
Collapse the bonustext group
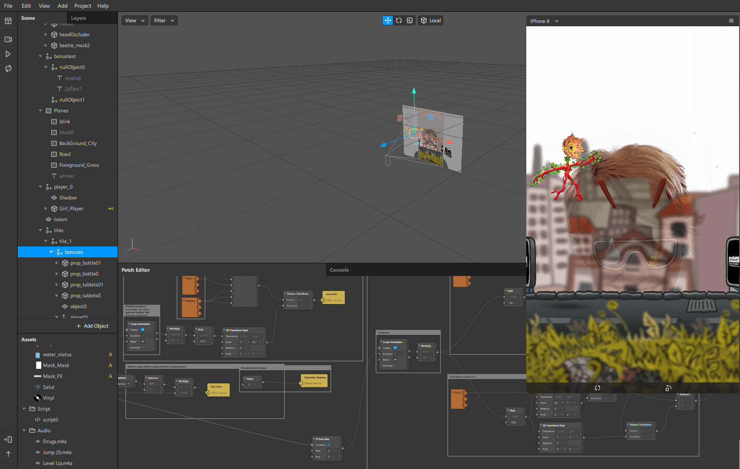pos(40,56)
